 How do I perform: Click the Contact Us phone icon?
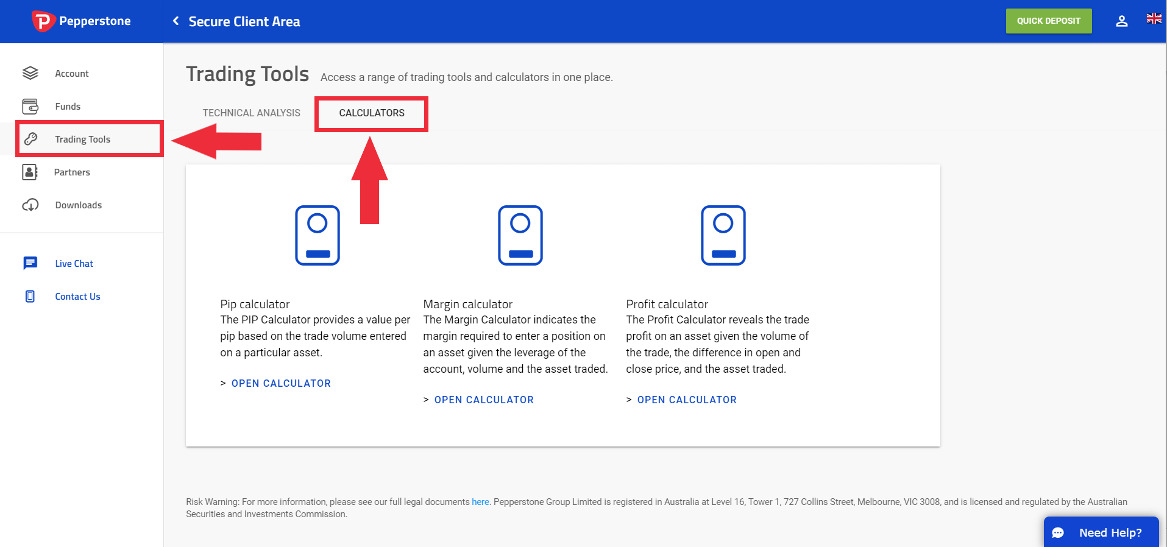click(30, 296)
